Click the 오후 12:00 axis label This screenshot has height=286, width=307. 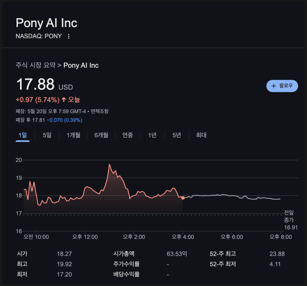(85, 237)
